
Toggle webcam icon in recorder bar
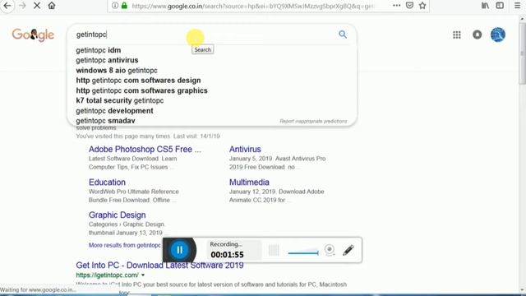330,250
